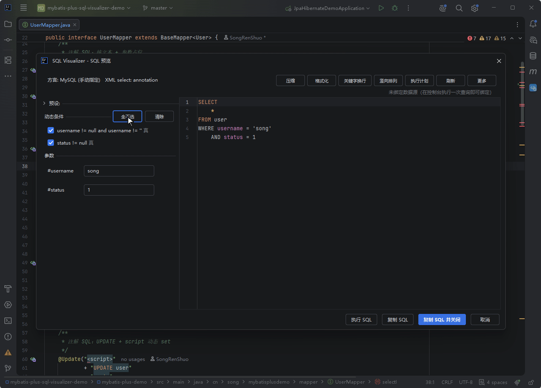The image size is (541, 388).
Task: Uncheck the username != null condition
Action: point(51,131)
